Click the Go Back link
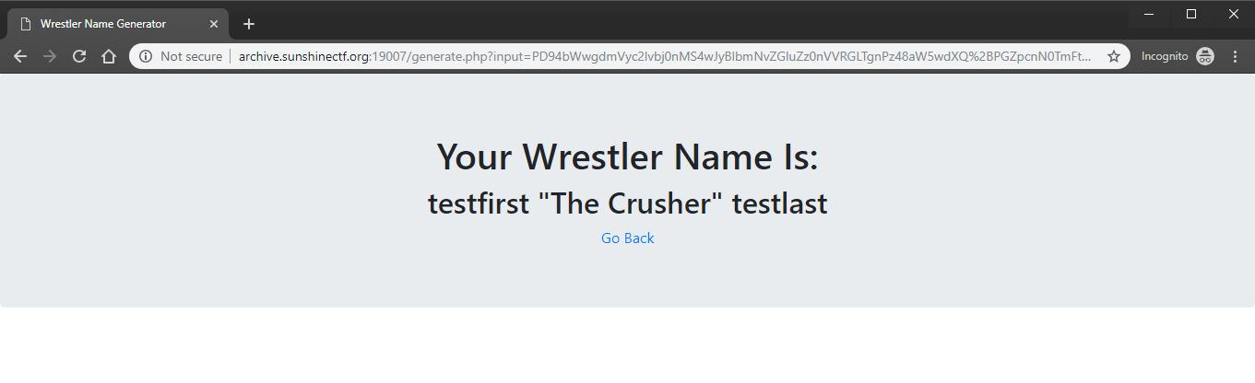1255x383 pixels. click(x=627, y=238)
